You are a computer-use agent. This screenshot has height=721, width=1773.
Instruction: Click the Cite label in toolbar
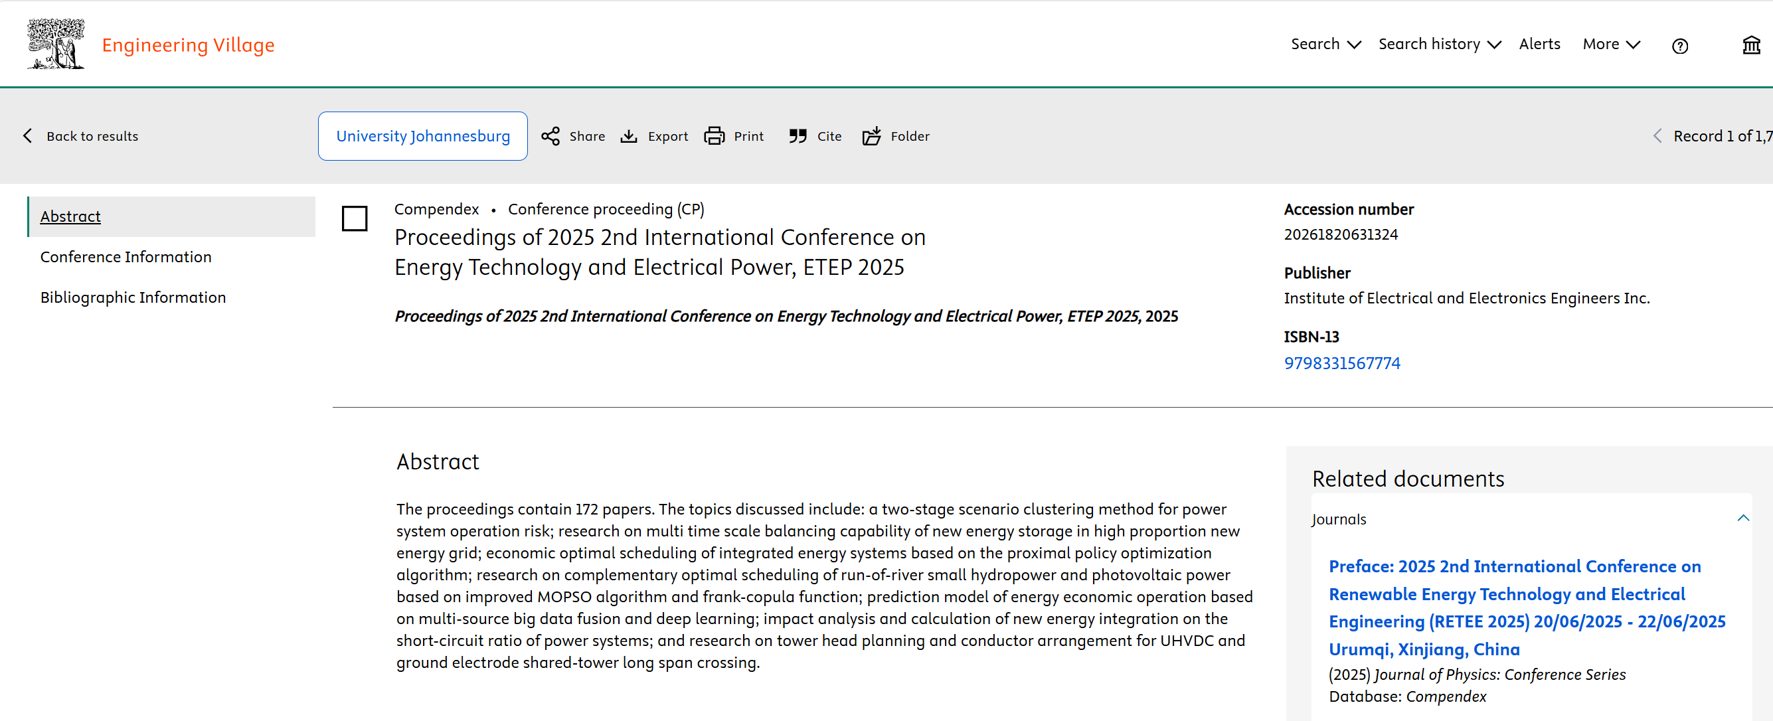tap(829, 136)
